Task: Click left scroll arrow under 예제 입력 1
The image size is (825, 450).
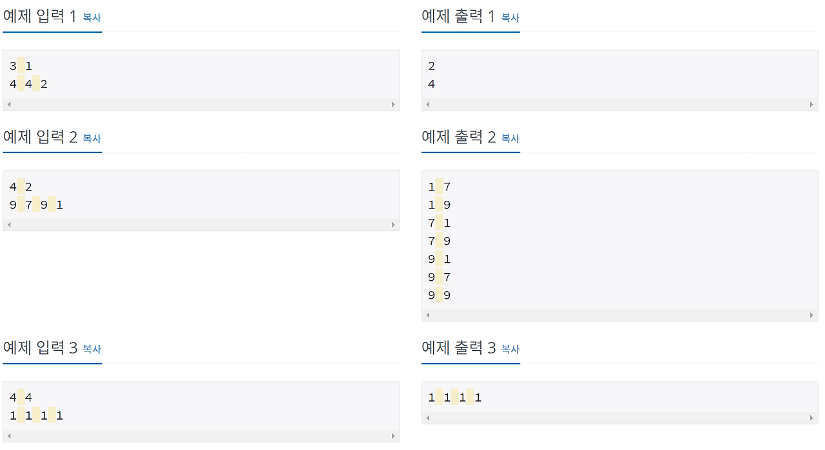Action: pos(9,104)
